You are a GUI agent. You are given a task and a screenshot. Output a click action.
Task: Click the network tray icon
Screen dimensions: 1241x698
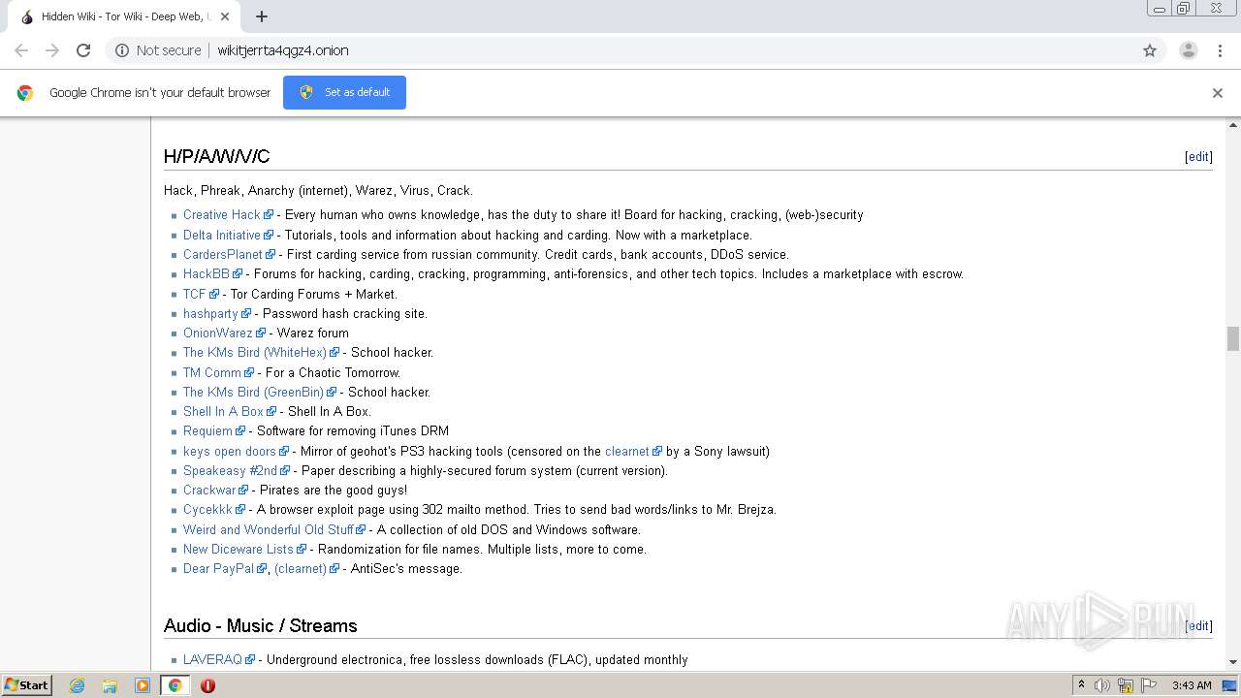click(x=1126, y=685)
